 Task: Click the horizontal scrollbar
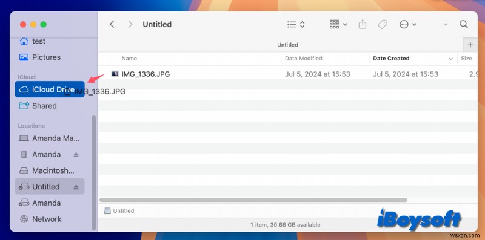pyautogui.click(x=253, y=200)
